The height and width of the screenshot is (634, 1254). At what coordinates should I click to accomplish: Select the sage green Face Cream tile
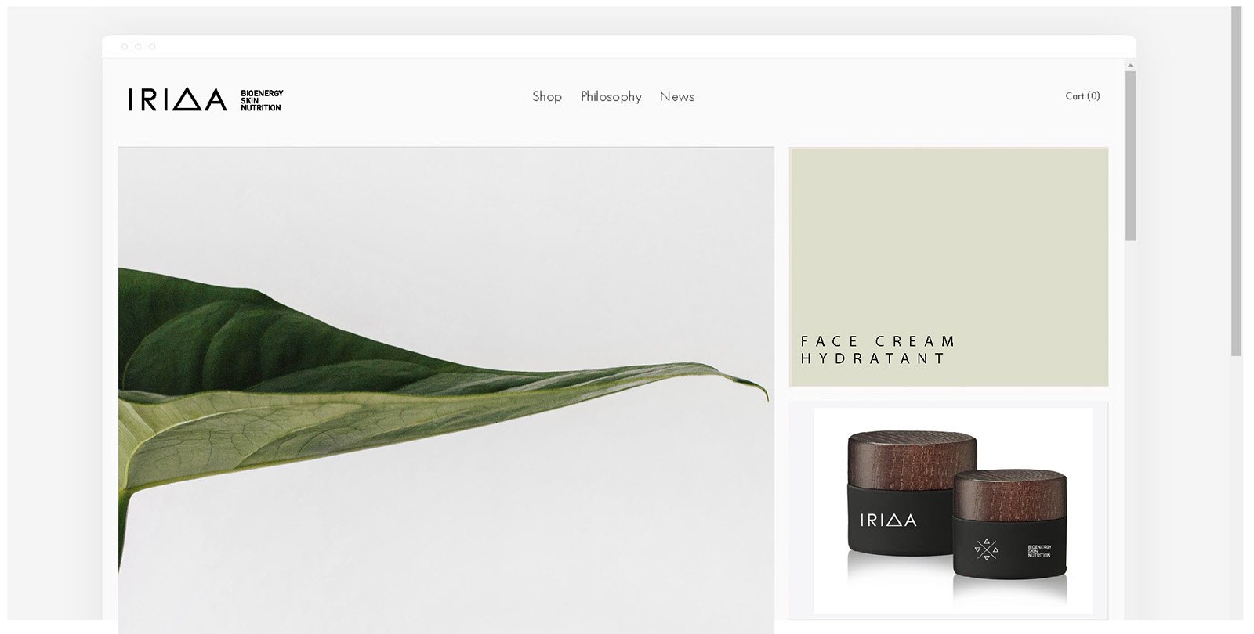click(949, 267)
